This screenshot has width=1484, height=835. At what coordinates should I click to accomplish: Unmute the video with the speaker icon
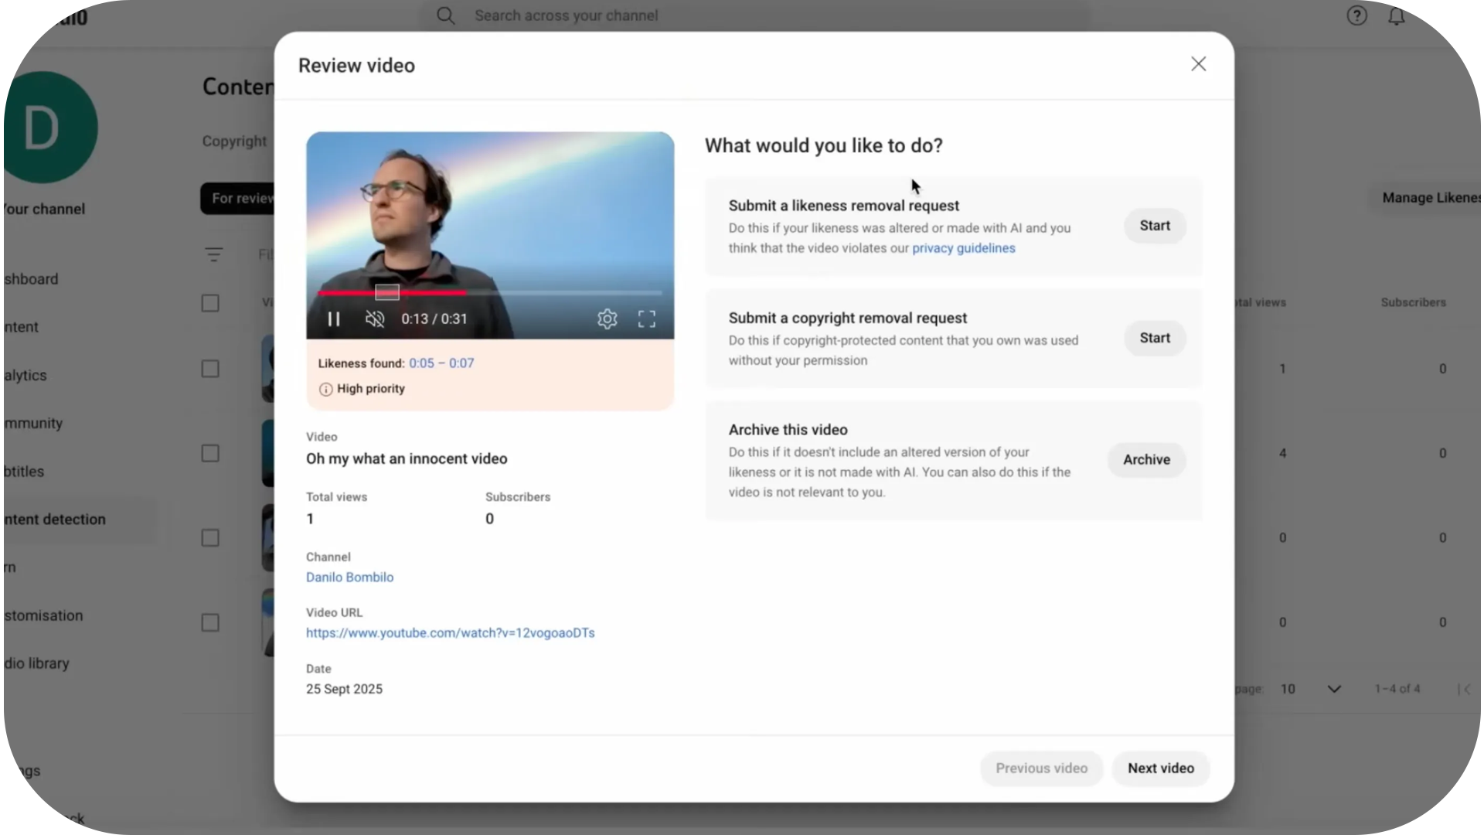click(x=375, y=319)
